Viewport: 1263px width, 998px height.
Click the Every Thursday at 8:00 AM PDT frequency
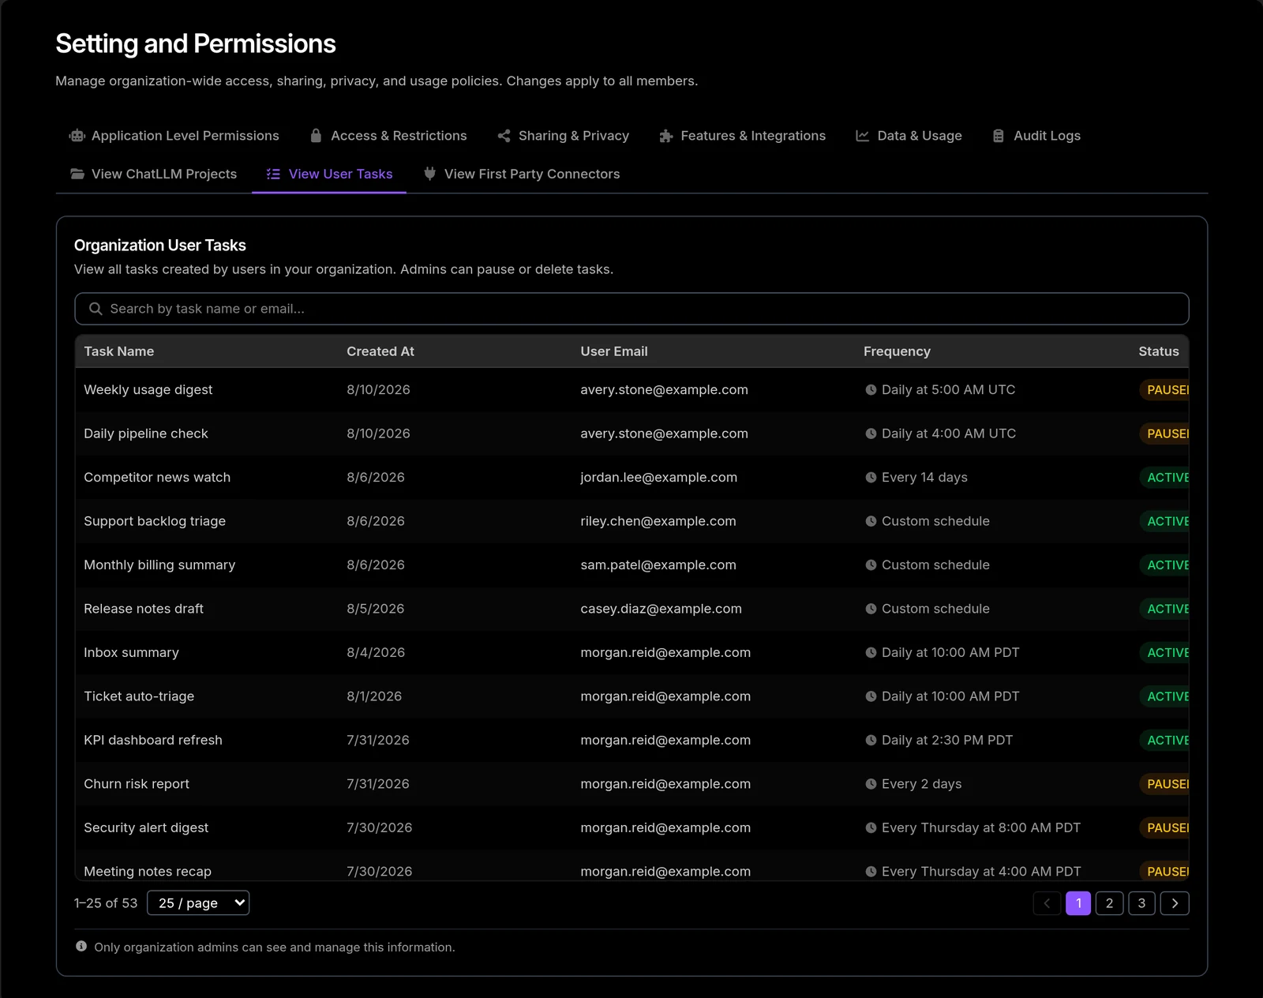point(981,828)
